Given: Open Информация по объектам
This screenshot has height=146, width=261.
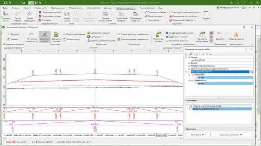Looking at the screenshot, I should [179, 33].
